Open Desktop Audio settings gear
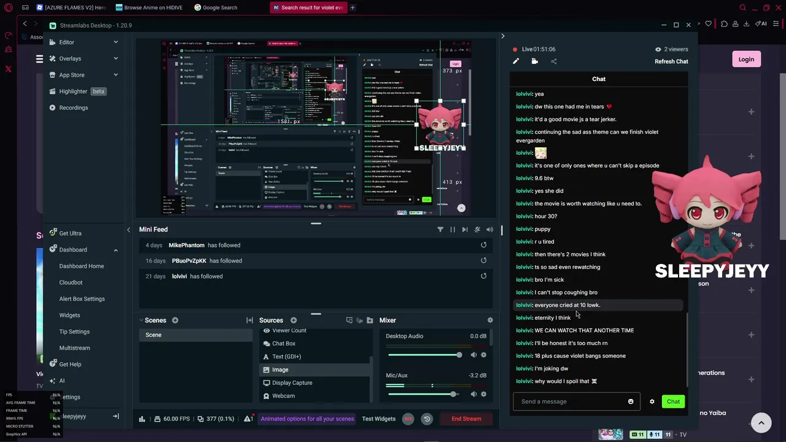The height and width of the screenshot is (442, 786). [x=483, y=355]
